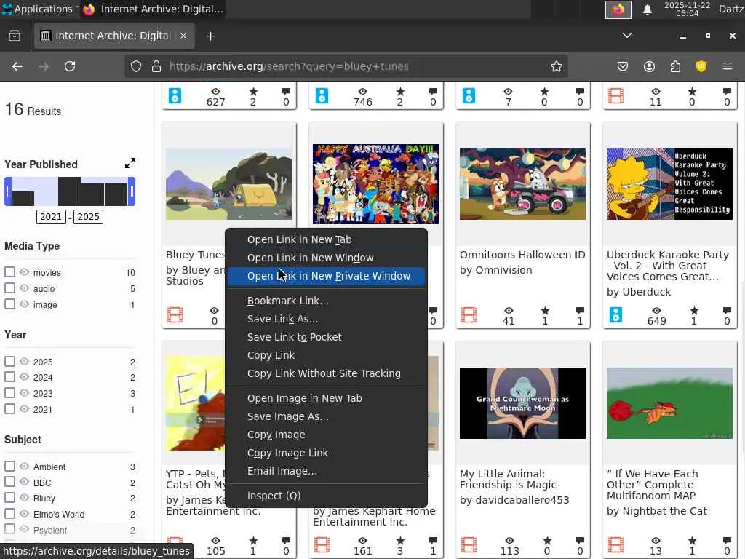Image resolution: width=745 pixels, height=559 pixels.
Task: Open the Firefox account icon
Action: (x=649, y=66)
